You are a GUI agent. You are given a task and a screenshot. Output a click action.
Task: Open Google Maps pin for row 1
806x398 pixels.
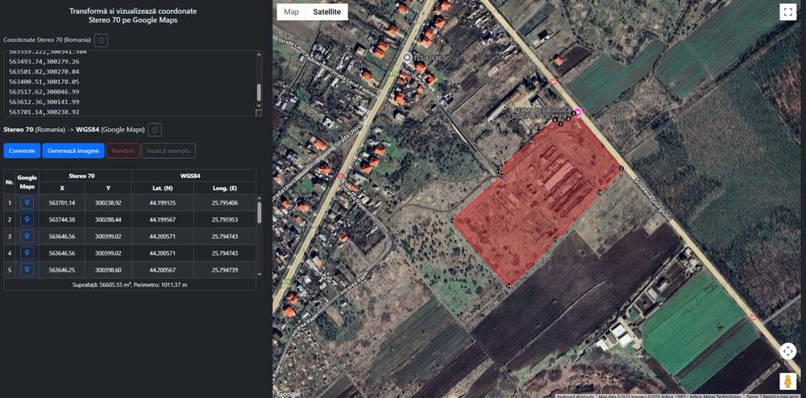click(x=27, y=203)
